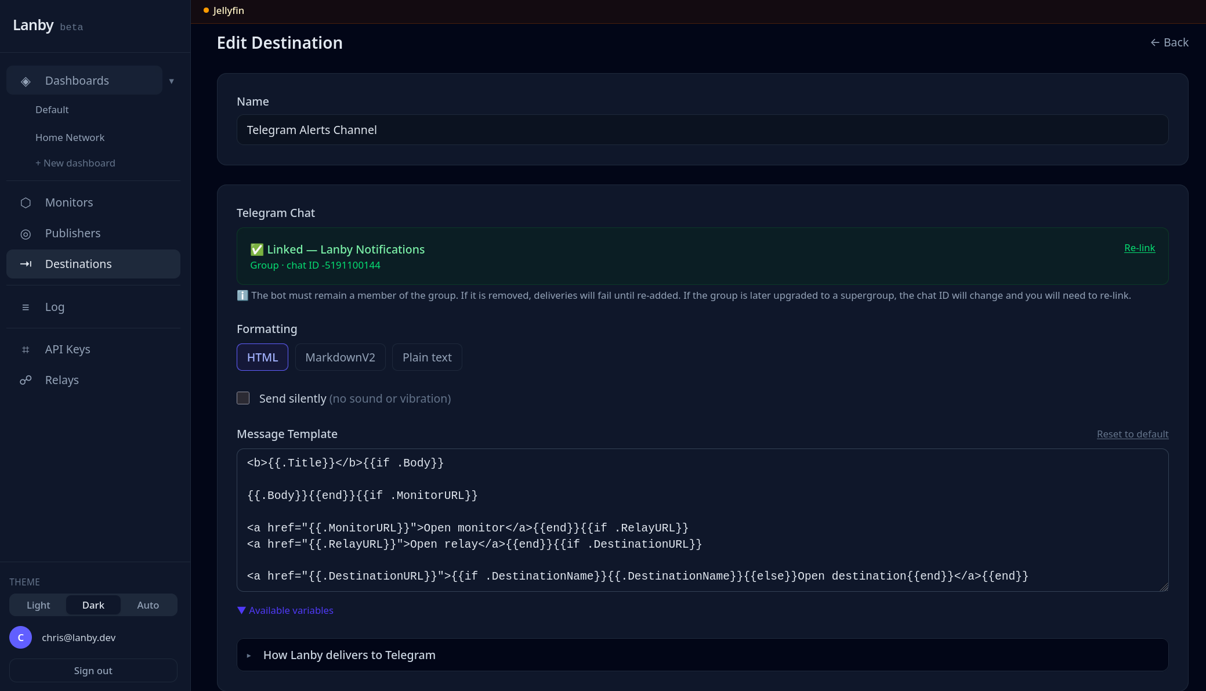Image resolution: width=1206 pixels, height=691 pixels.
Task: Select HTML formatting option
Action: pos(262,357)
